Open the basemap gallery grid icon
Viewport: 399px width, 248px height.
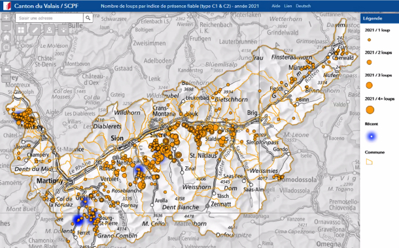pos(21,30)
